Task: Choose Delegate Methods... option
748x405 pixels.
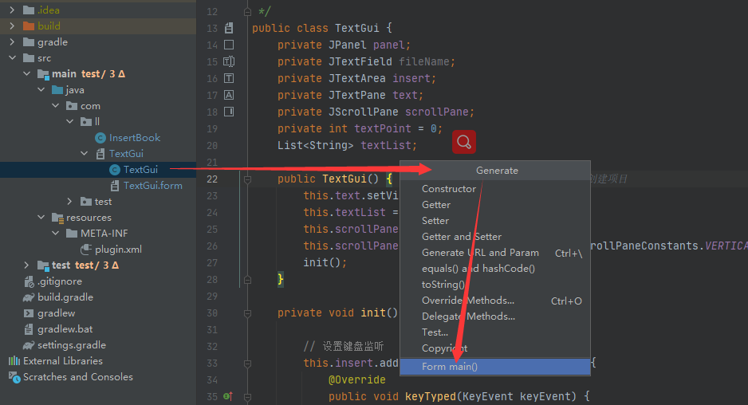Action: click(494, 317)
